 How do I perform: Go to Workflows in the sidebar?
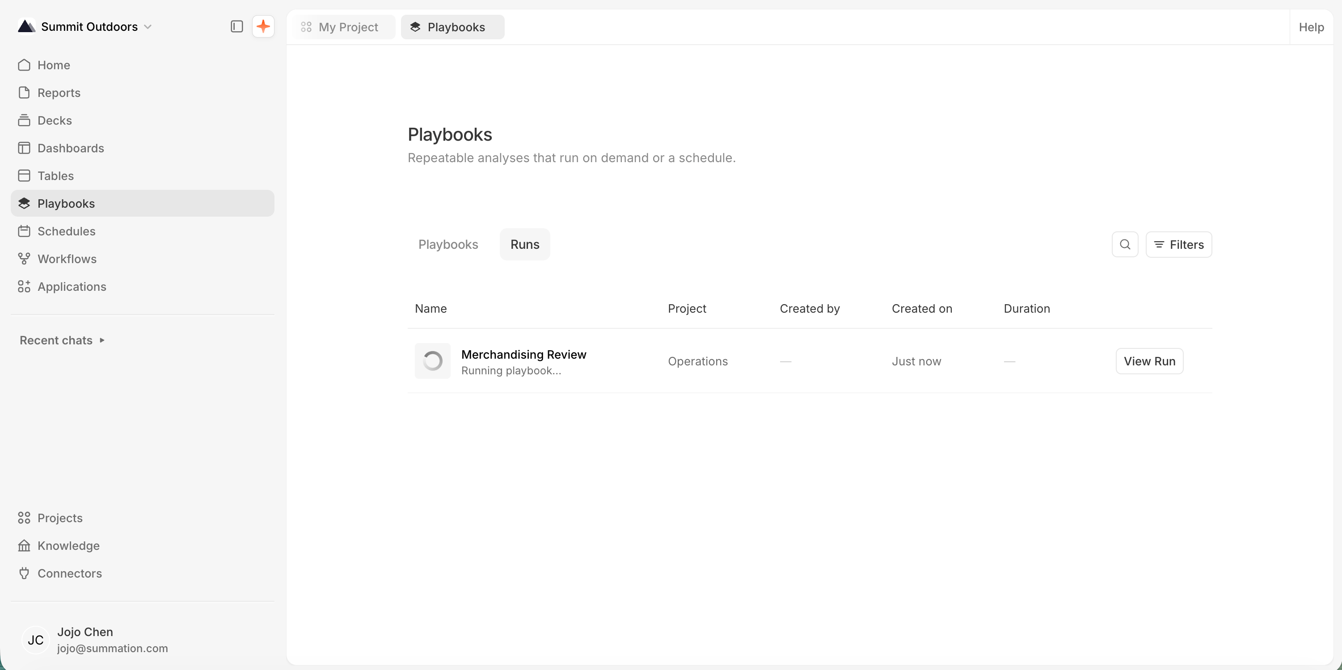click(x=142, y=259)
